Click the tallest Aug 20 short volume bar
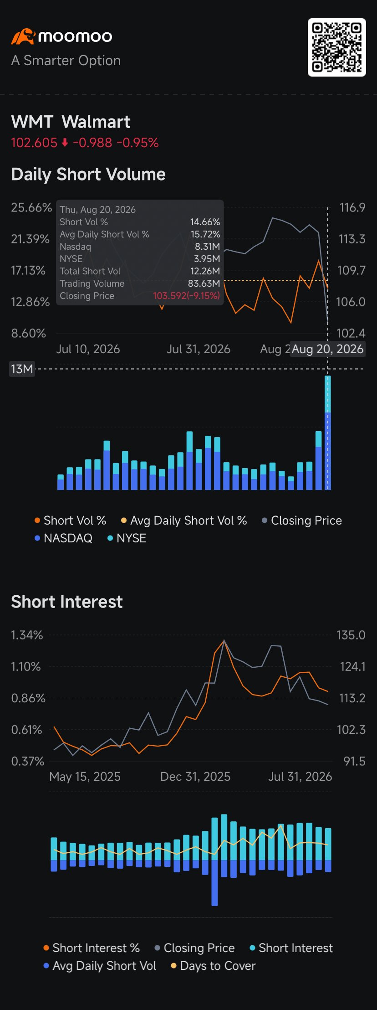This screenshot has height=1010, width=377. coord(327,433)
